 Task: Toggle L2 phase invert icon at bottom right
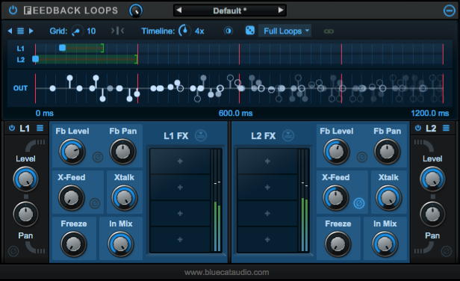pos(447,251)
